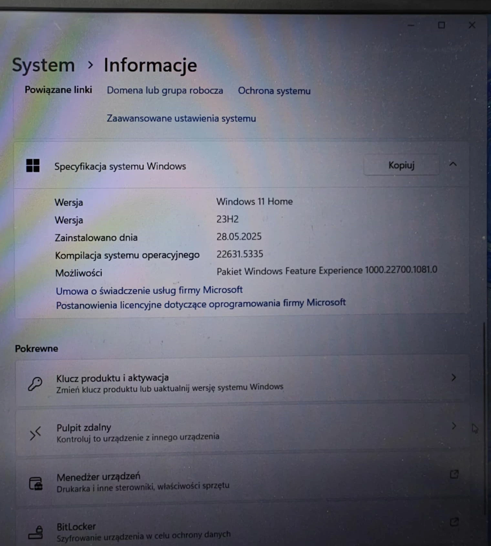This screenshot has width=491, height=546.
Task: Click the Kompilacja systemu operacyjnego label
Action: (127, 255)
